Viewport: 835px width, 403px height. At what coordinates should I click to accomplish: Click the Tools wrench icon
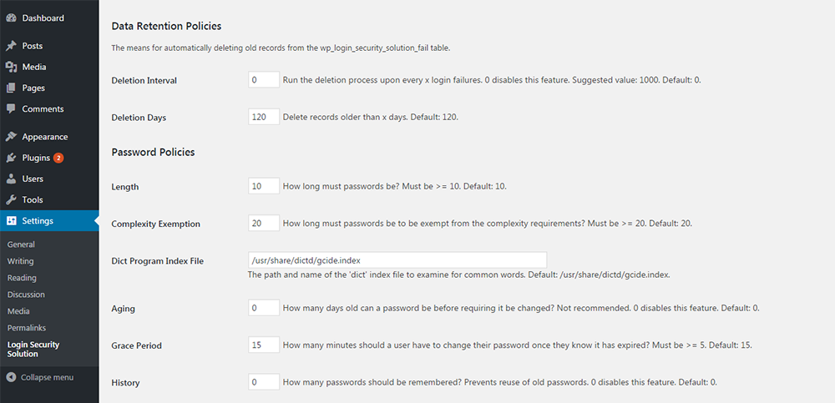click(x=11, y=199)
